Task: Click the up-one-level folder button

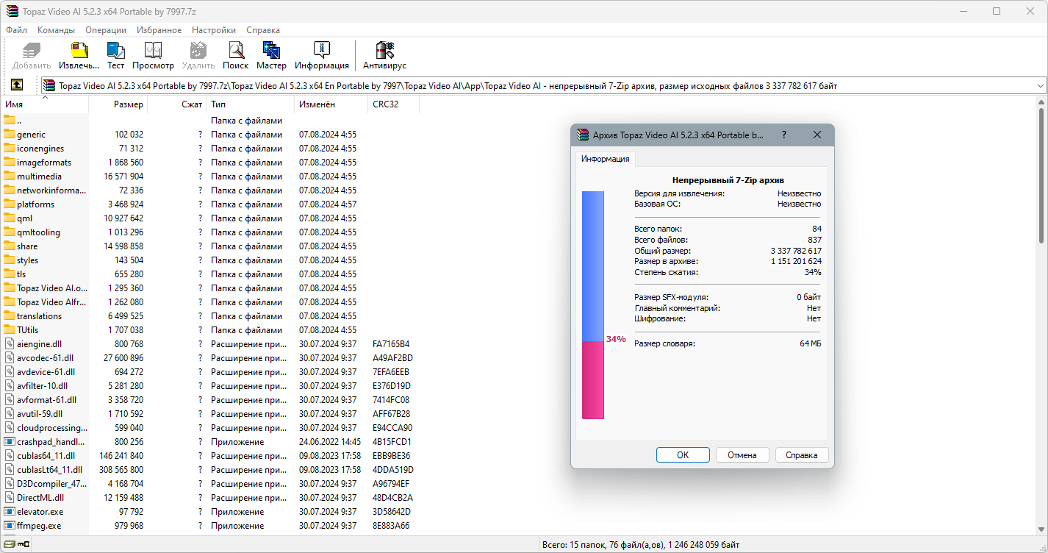Action: (x=17, y=85)
